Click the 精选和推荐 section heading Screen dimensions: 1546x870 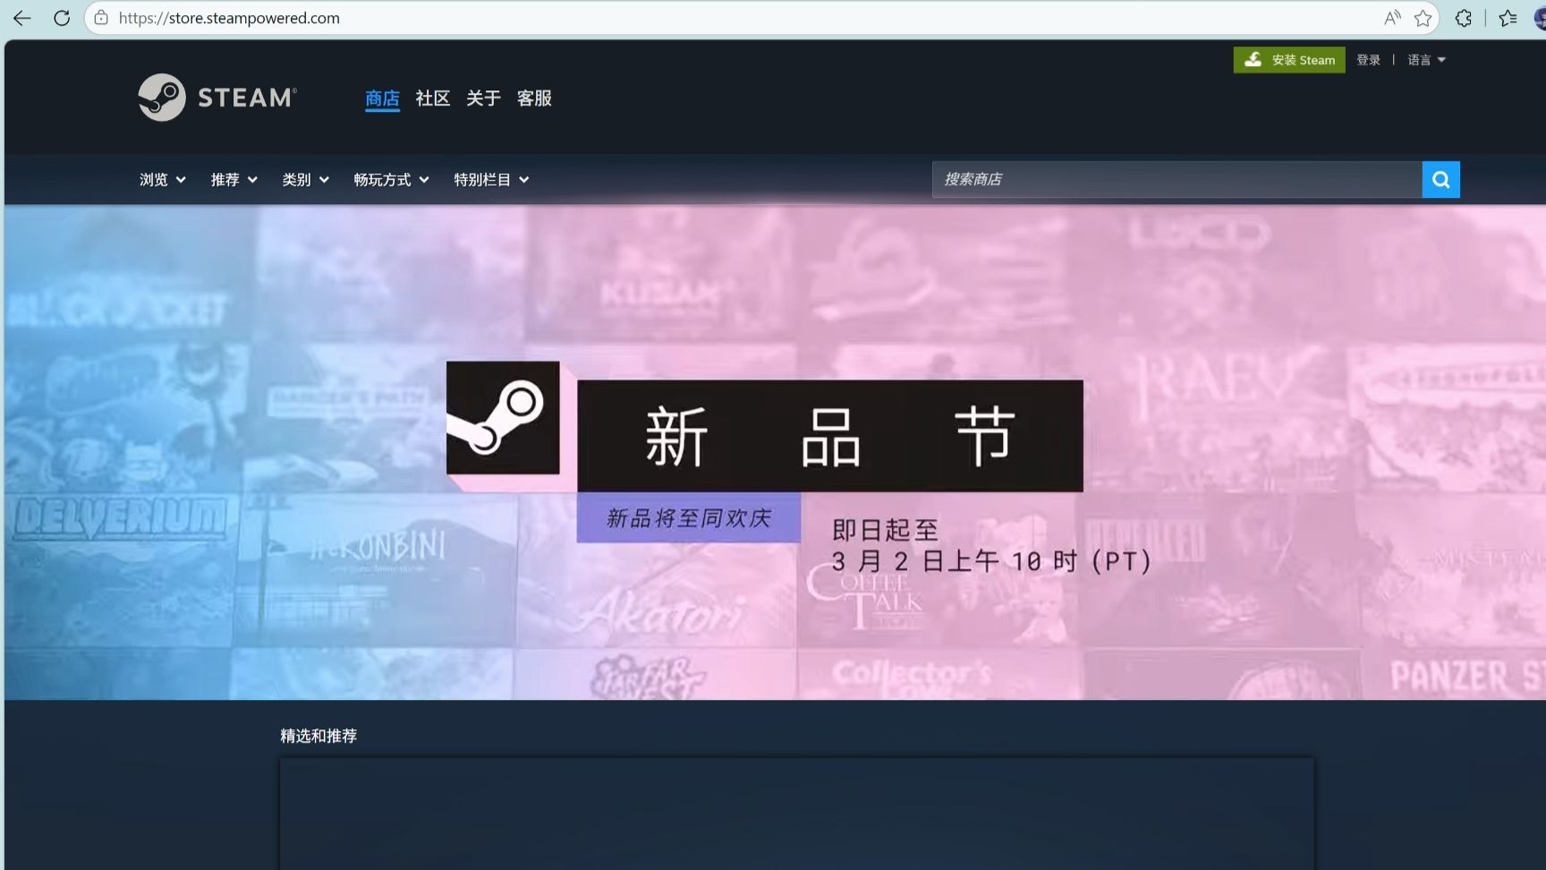[319, 736]
